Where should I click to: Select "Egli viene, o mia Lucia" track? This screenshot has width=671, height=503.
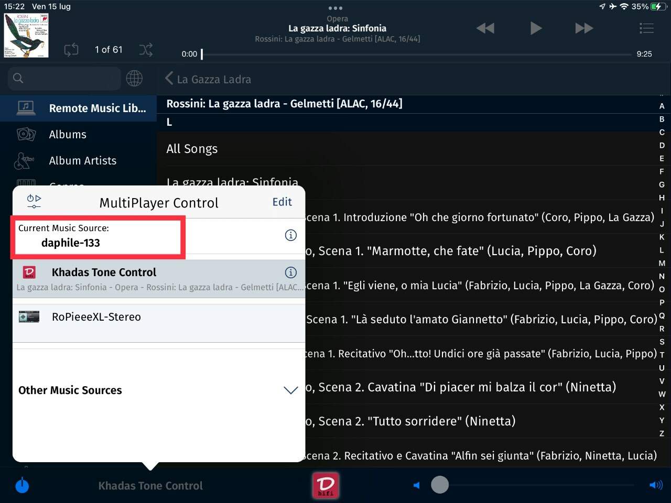point(480,286)
